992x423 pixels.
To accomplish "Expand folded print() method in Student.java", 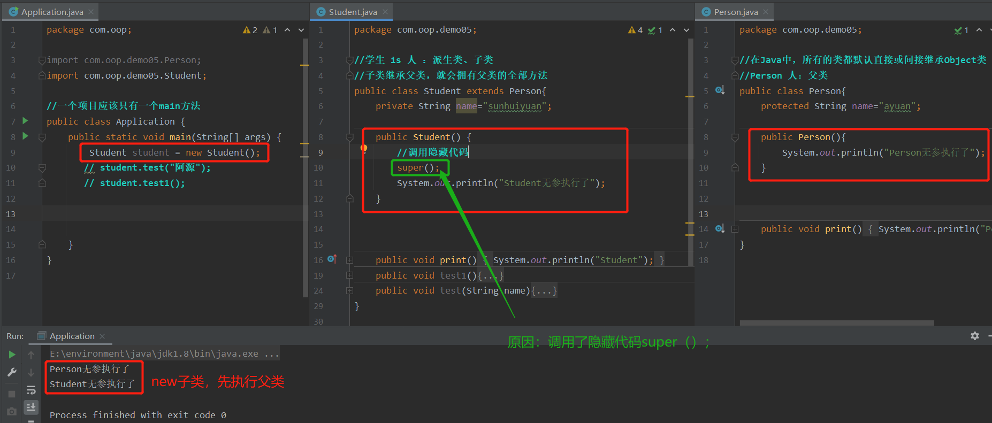I will (x=349, y=260).
